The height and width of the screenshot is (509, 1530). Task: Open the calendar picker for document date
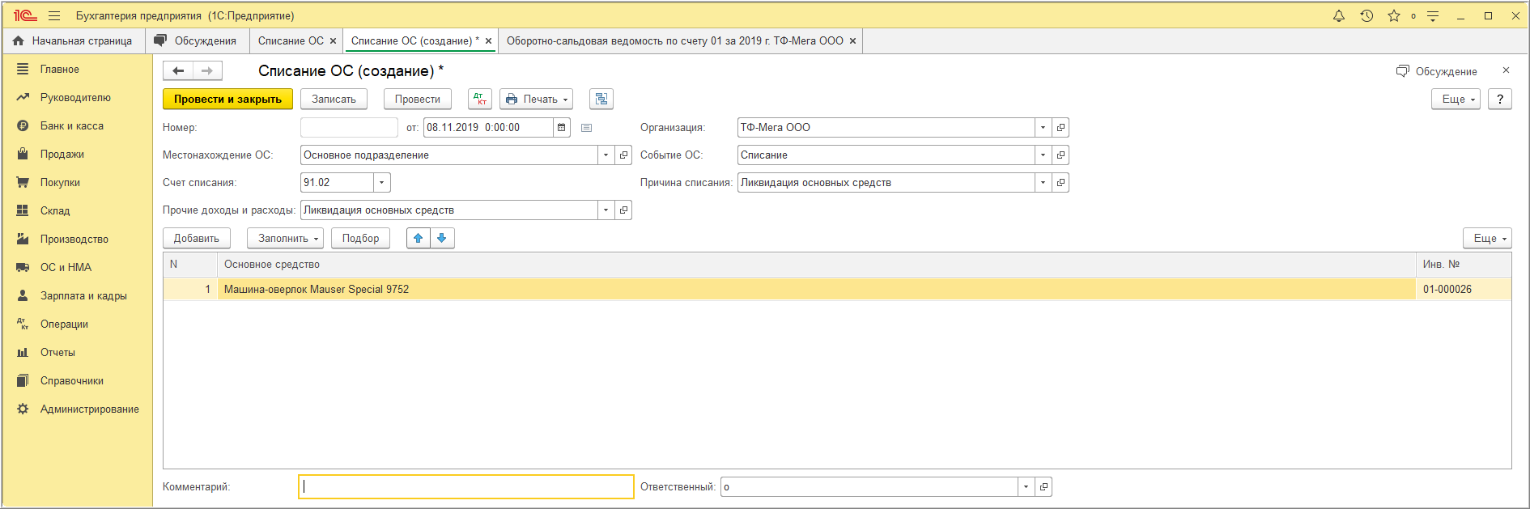pos(562,127)
